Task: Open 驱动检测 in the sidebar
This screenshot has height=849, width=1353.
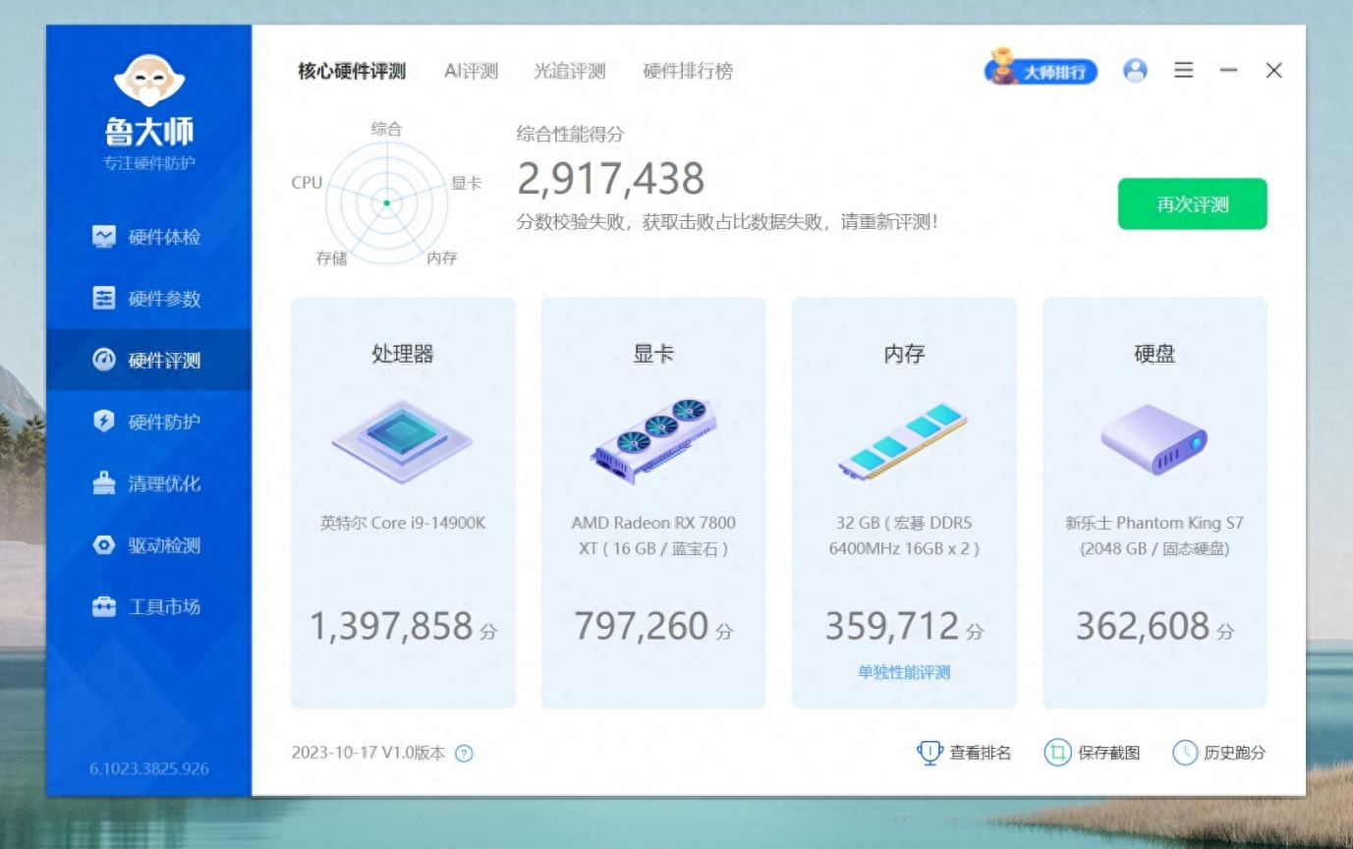Action: click(148, 545)
